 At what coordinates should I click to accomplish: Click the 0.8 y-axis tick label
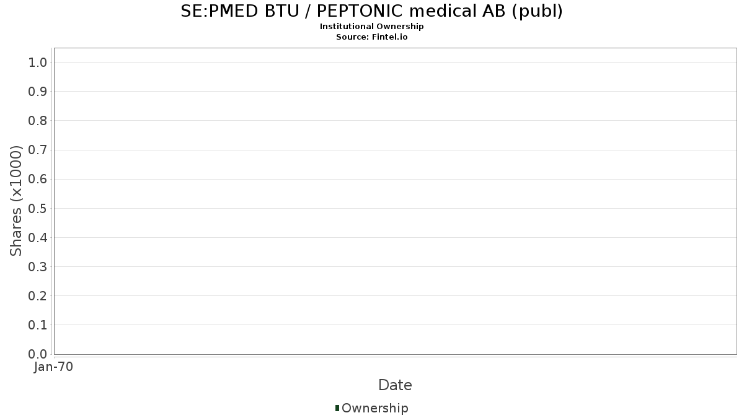(x=38, y=121)
